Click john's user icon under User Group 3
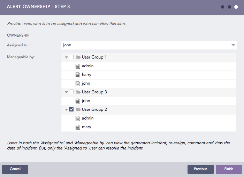 coord(78,101)
